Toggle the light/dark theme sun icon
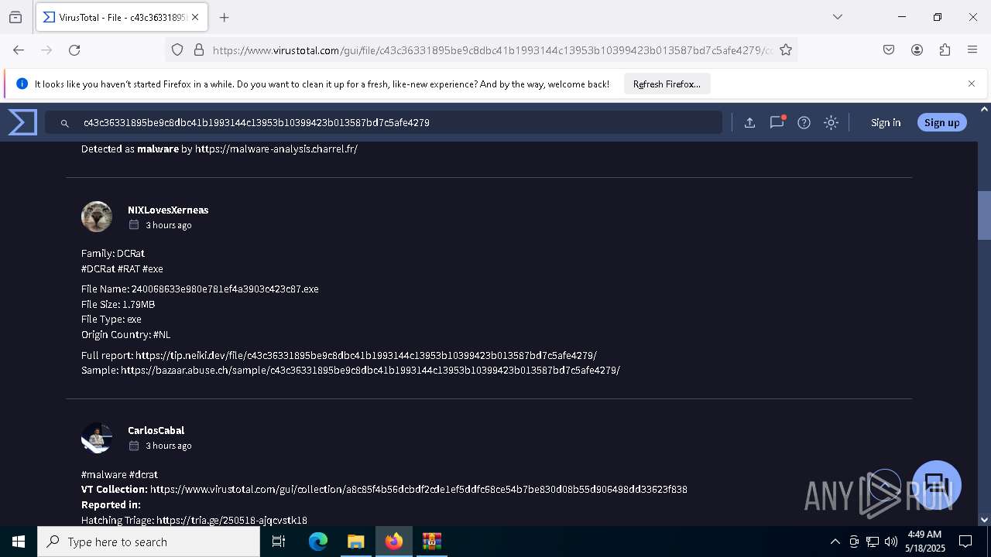 point(831,122)
